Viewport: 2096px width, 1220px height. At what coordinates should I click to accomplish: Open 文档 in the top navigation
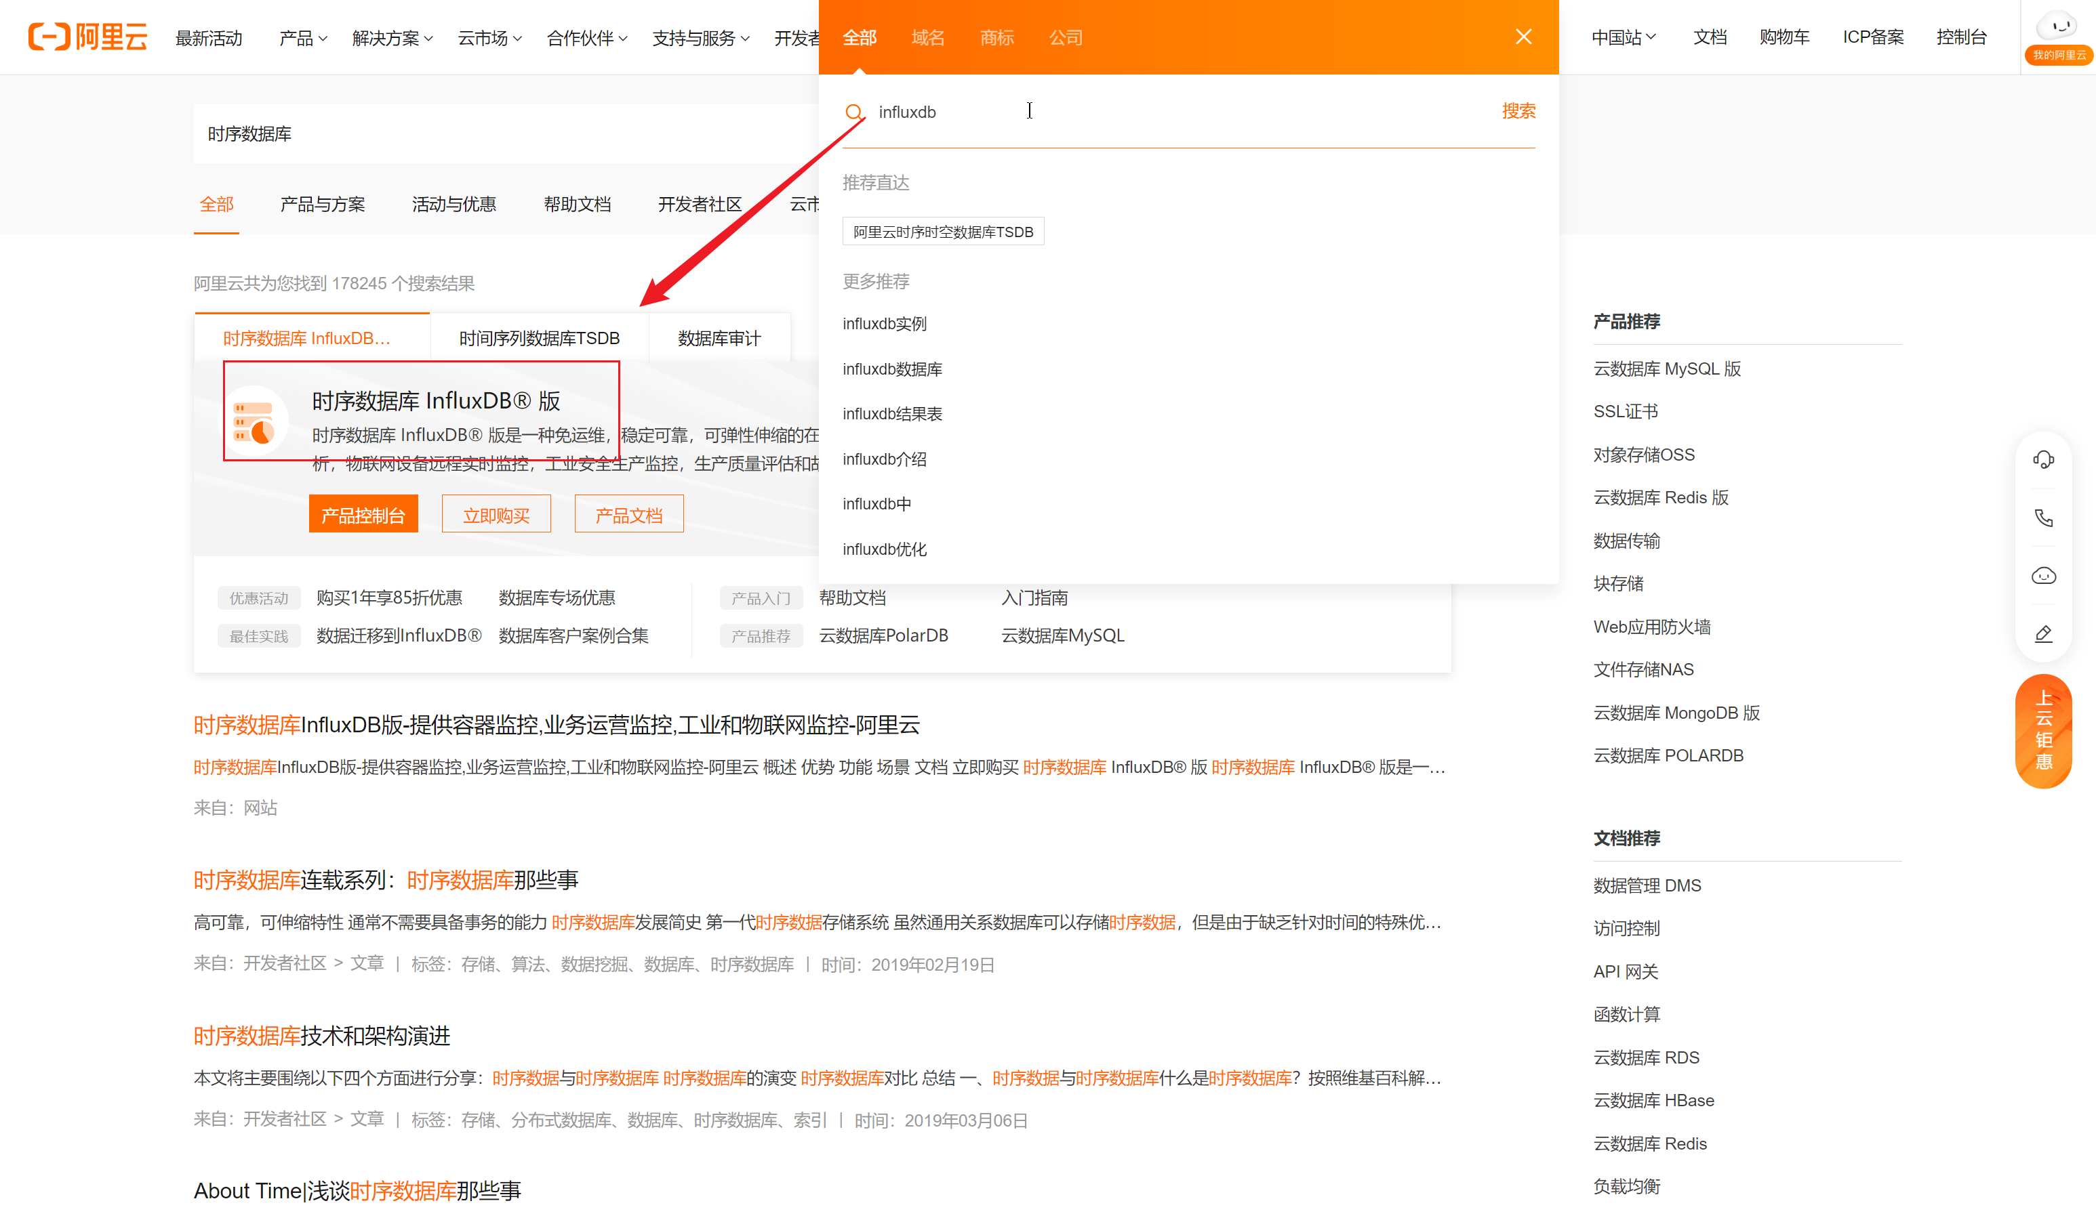pos(1709,37)
